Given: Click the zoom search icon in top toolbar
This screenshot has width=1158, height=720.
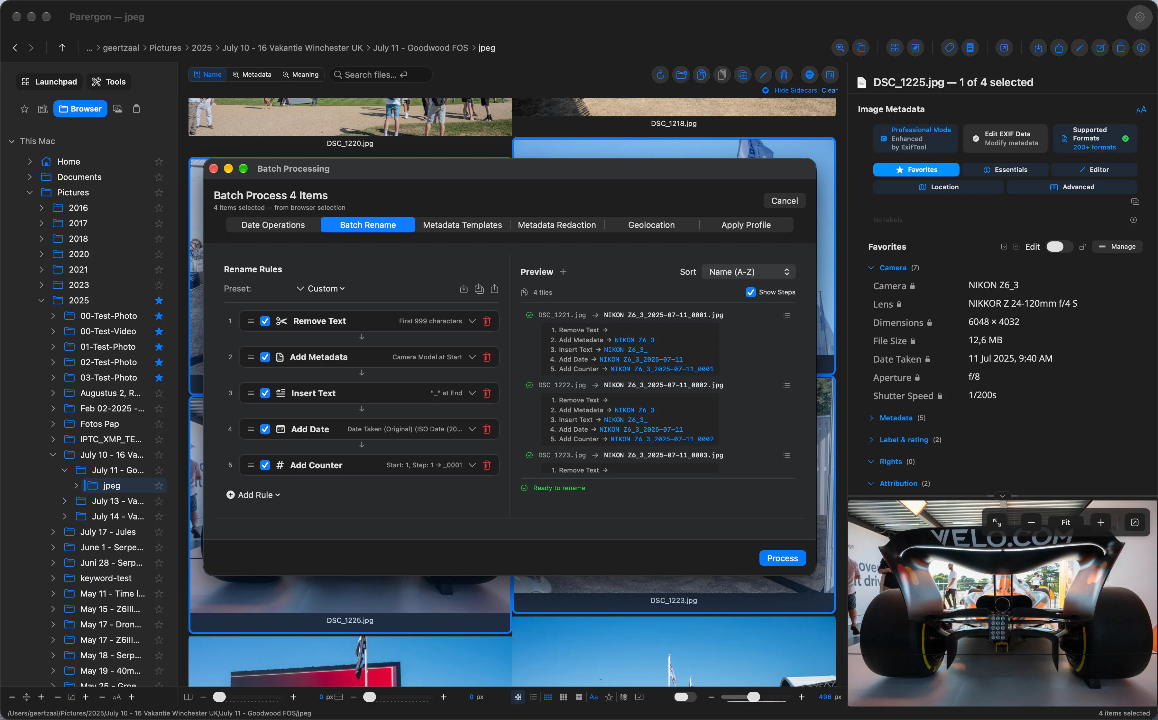Looking at the screenshot, I should click(840, 48).
